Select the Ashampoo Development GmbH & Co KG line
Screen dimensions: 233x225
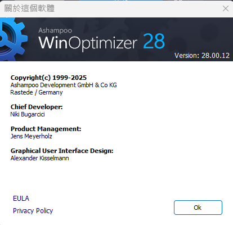click(x=64, y=85)
